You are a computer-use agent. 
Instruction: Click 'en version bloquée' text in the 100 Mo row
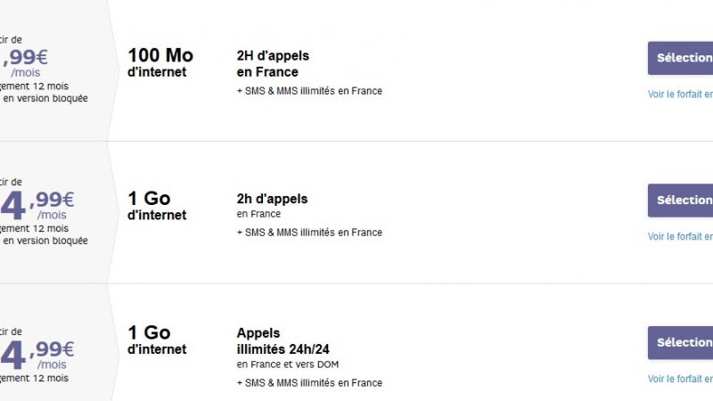click(x=45, y=99)
